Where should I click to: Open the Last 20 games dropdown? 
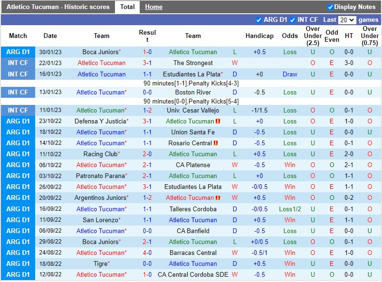tap(347, 20)
